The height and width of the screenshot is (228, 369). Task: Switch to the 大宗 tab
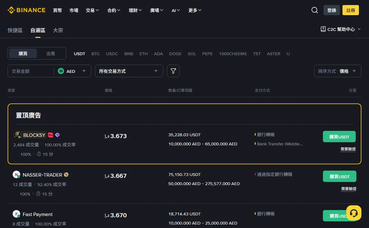58,30
